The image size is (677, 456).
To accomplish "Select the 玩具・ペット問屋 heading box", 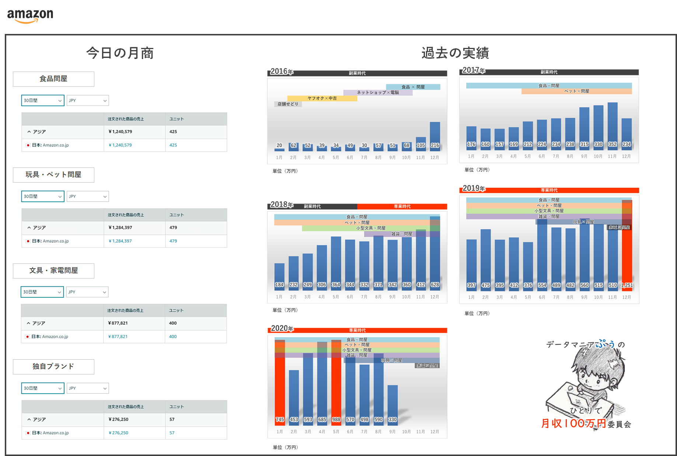I will pos(53,175).
